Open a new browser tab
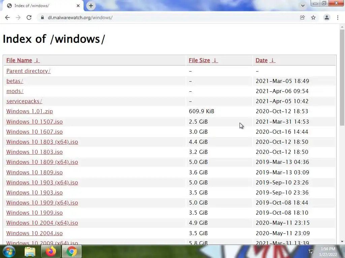 (x=91, y=6)
